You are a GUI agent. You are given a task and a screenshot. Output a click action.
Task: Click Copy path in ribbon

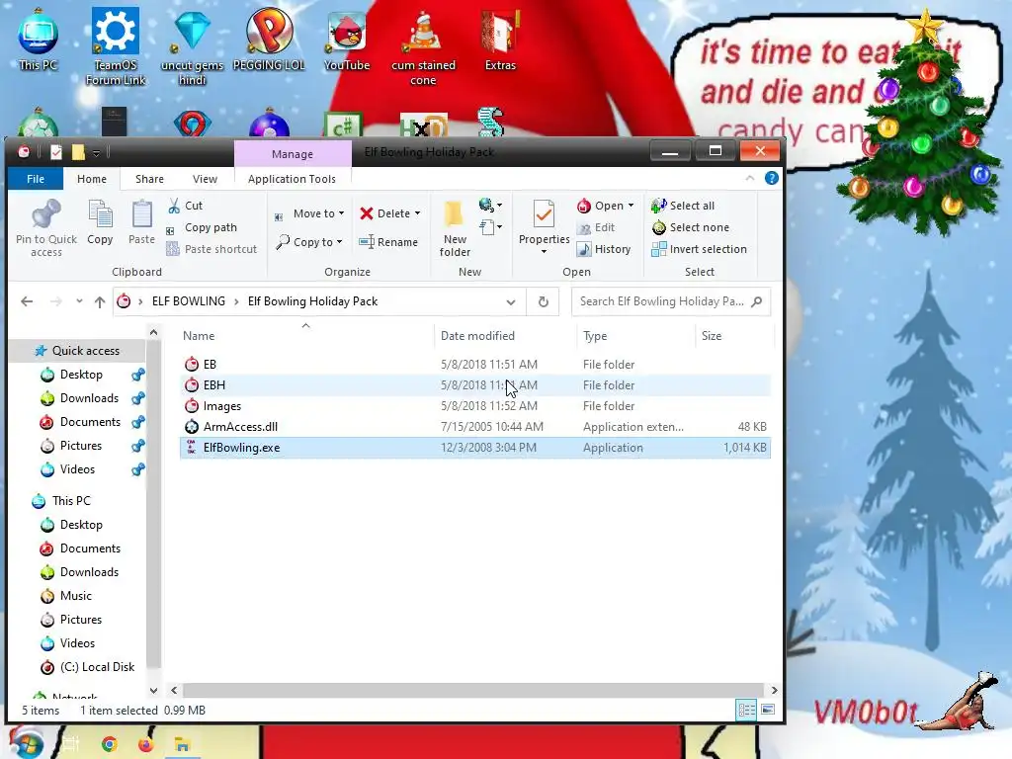(x=202, y=227)
